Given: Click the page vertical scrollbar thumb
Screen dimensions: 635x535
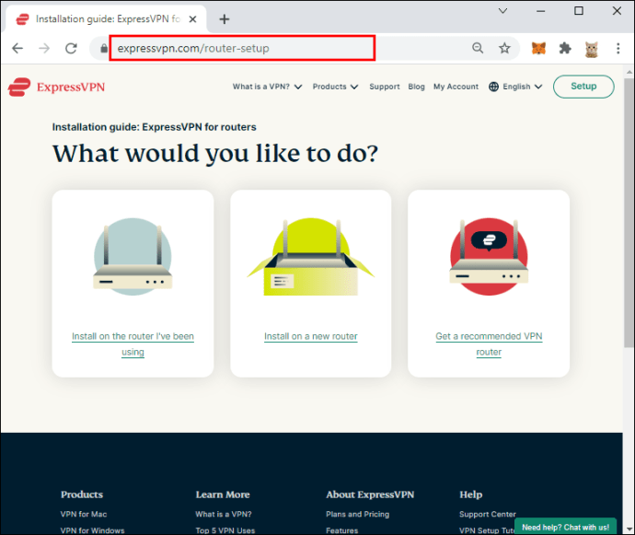Looking at the screenshot, I should click(629, 213).
